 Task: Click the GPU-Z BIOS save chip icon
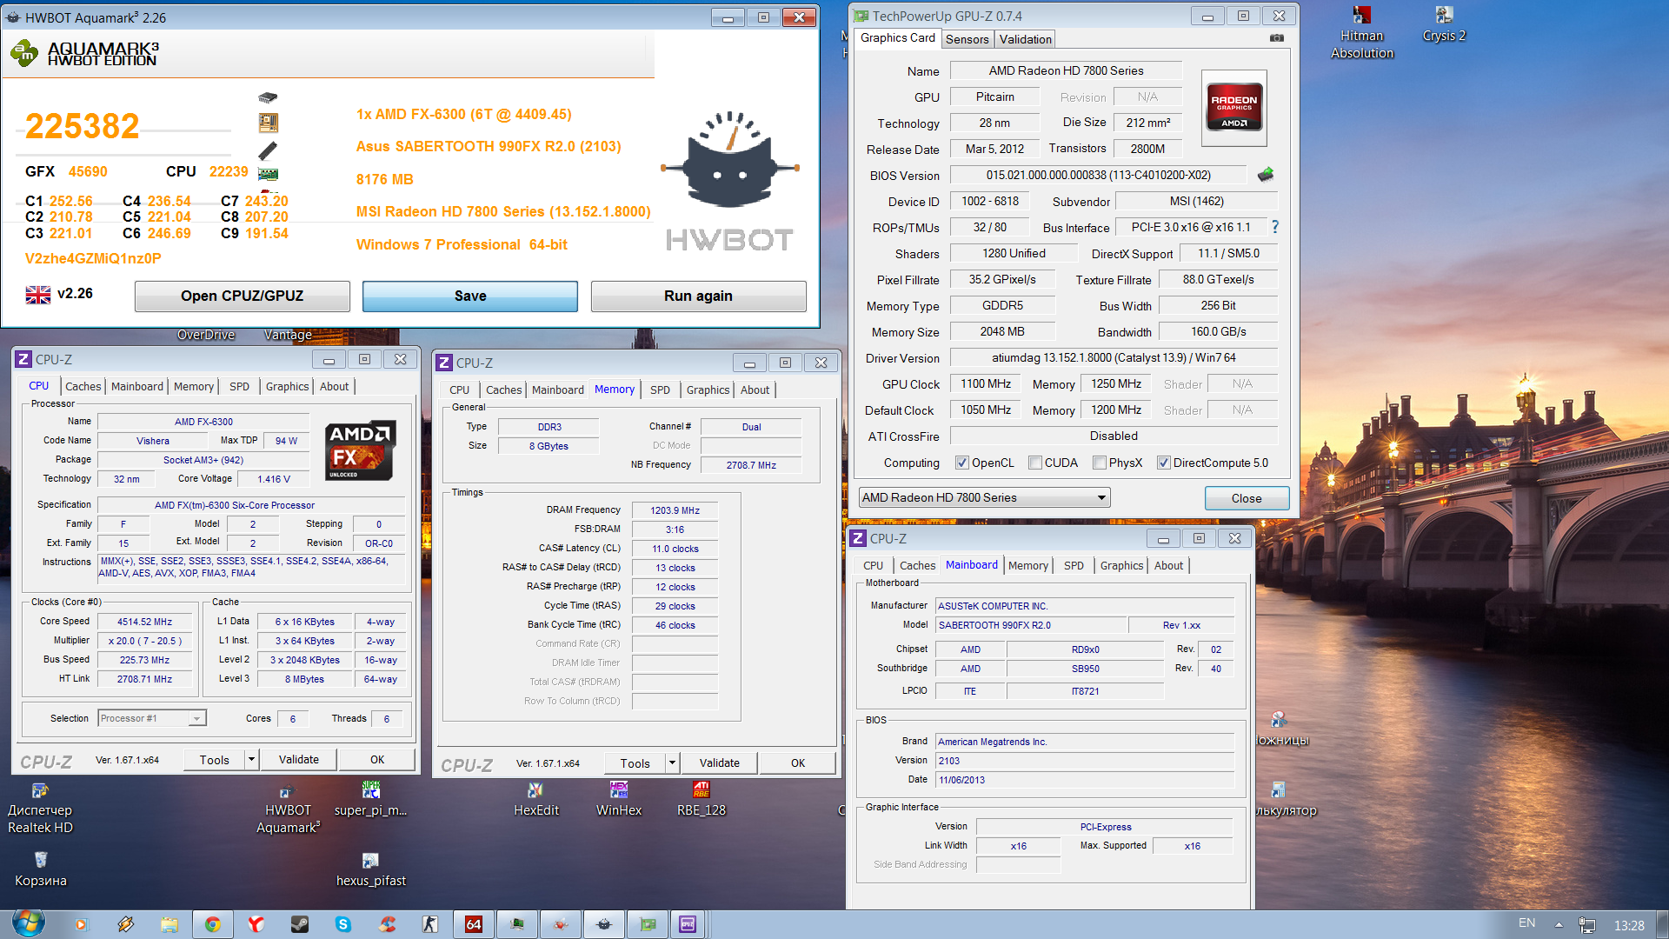1266,175
